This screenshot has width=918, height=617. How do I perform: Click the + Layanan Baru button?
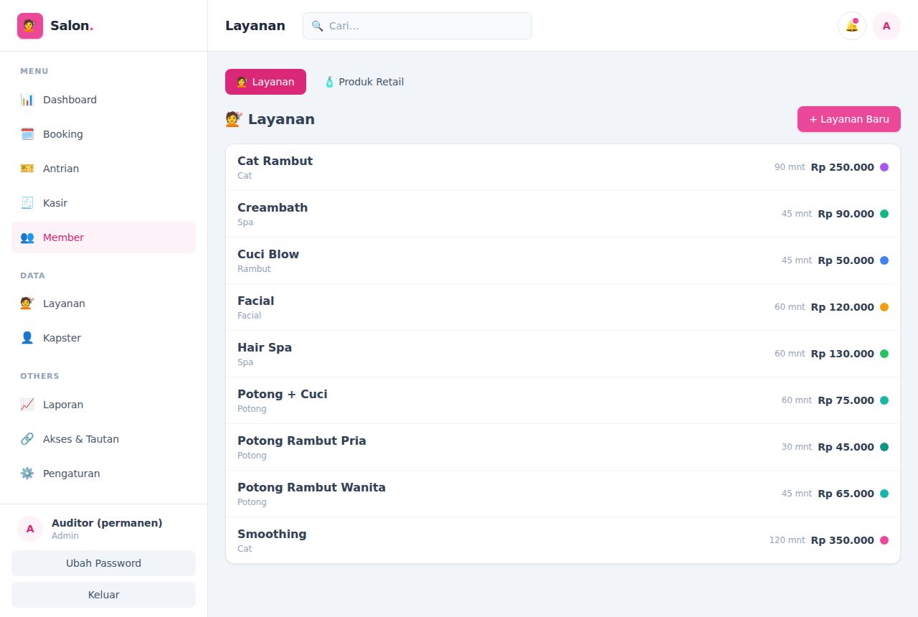pyautogui.click(x=849, y=119)
